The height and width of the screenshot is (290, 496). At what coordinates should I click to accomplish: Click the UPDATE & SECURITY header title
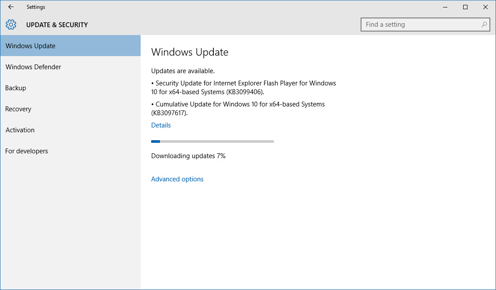click(x=57, y=25)
